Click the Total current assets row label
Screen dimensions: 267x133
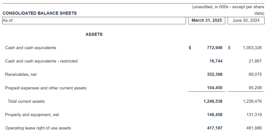(26, 101)
